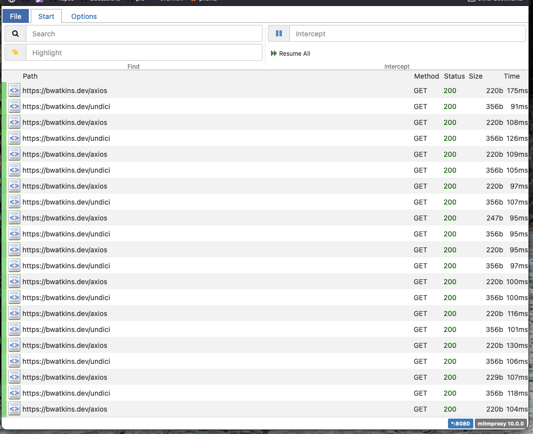
Task: Sort flows by the Status column header
Action: pos(454,76)
